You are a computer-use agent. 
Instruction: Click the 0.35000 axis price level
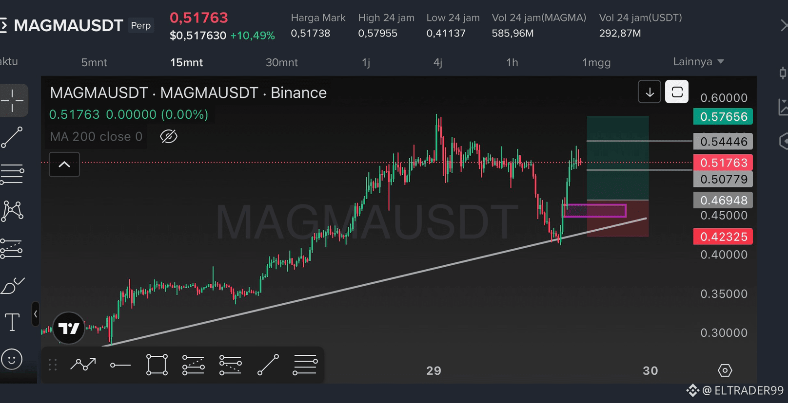[x=724, y=294]
